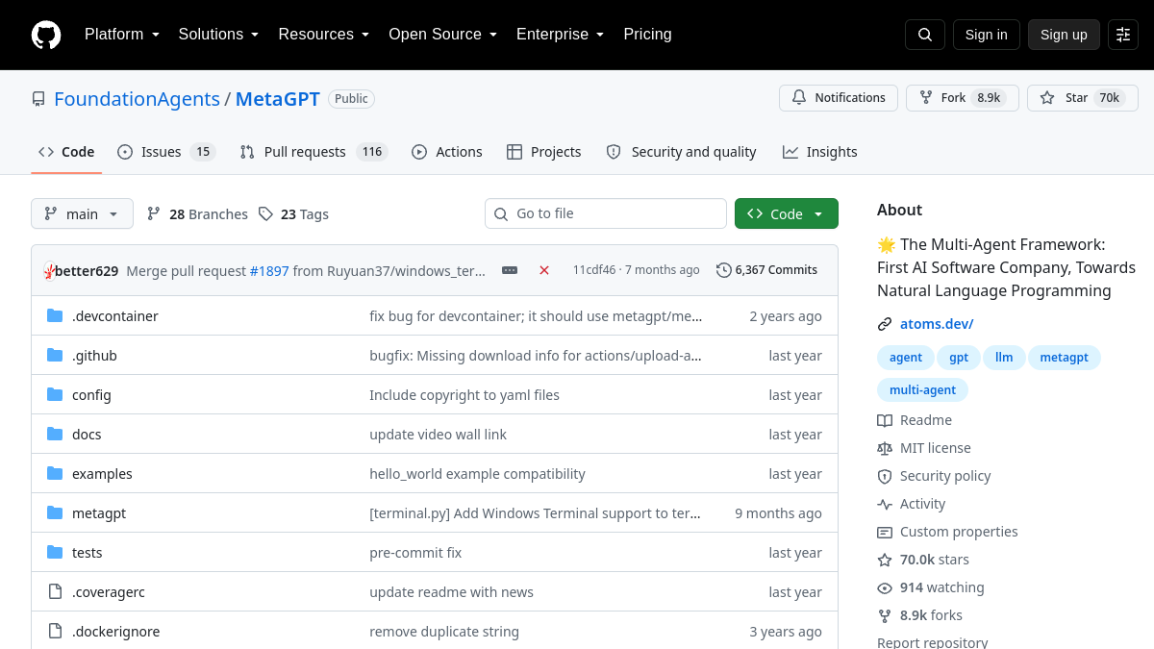This screenshot has height=649, width=1154.
Task: Click the shield icon beside Security policy
Action: 885,476
